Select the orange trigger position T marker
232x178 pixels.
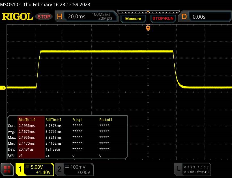(x=148, y=28)
